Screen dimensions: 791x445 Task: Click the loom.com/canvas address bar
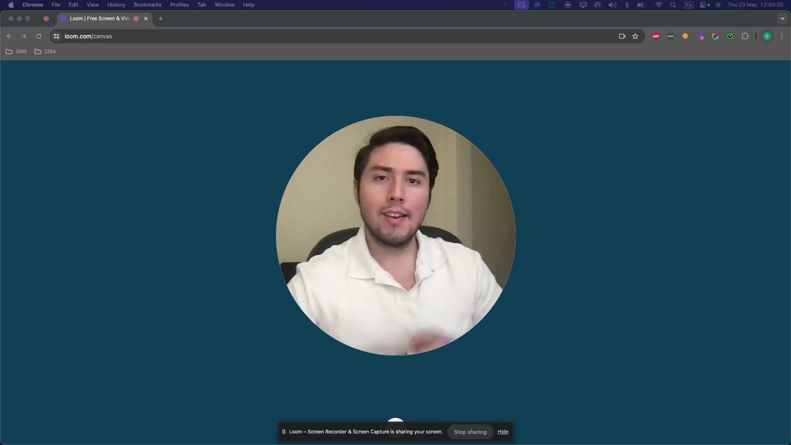click(346, 36)
